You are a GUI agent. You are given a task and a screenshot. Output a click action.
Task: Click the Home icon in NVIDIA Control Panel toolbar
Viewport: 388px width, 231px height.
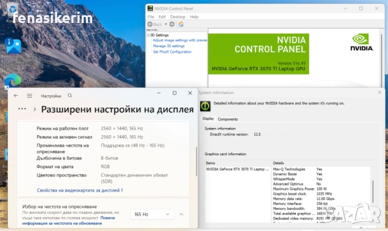pos(181,24)
